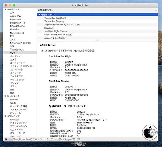The width and height of the screenshot is (162, 147).
Task: Click USB in the bottom path bar
Action: [x=59, y=139]
